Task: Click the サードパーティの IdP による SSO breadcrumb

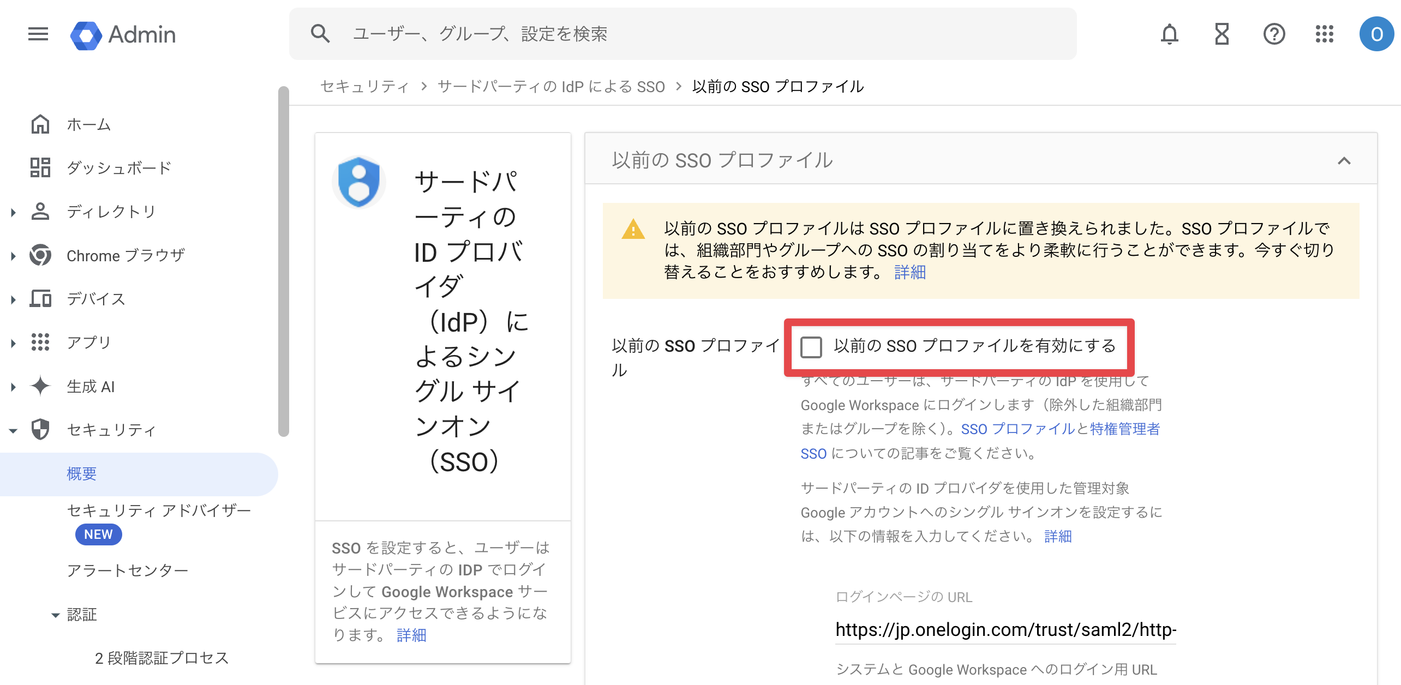Action: (551, 86)
